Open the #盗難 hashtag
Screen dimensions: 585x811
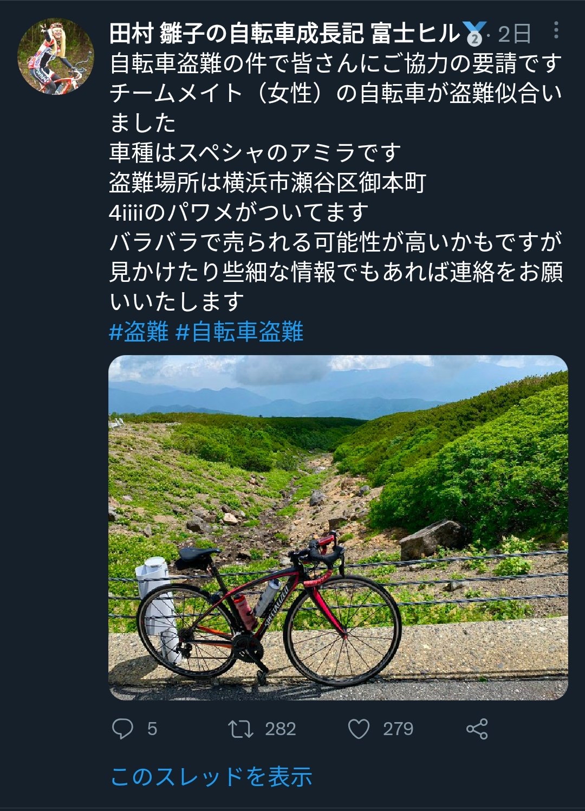[139, 331]
